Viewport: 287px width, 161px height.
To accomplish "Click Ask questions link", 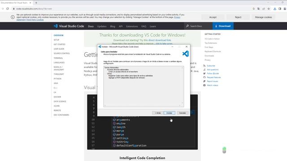I will tap(213, 70).
